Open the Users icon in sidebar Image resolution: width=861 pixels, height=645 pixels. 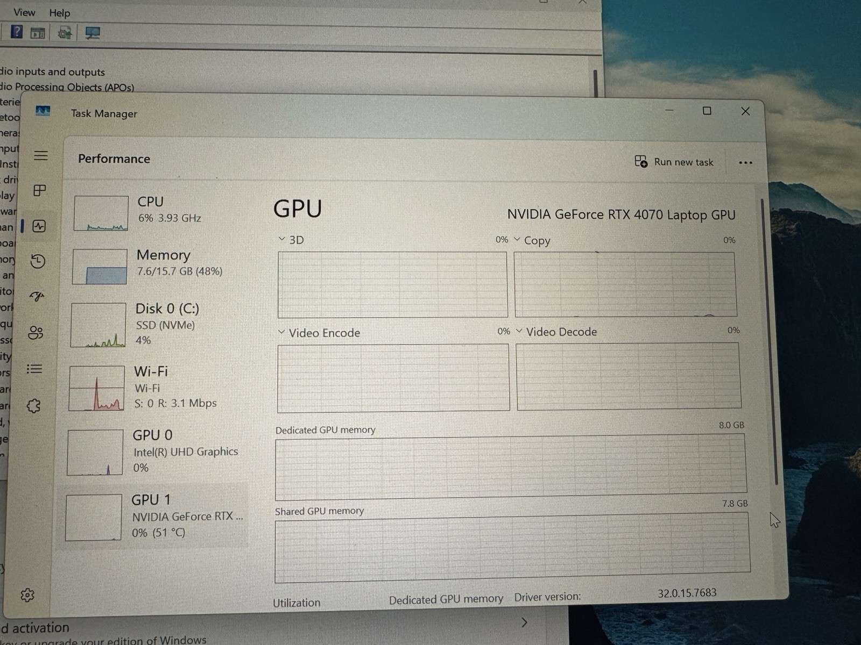click(36, 333)
